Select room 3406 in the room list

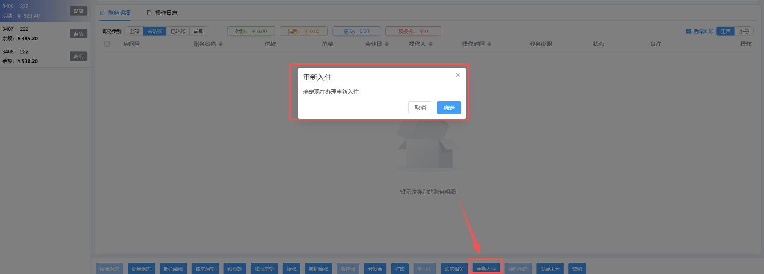(x=45, y=11)
